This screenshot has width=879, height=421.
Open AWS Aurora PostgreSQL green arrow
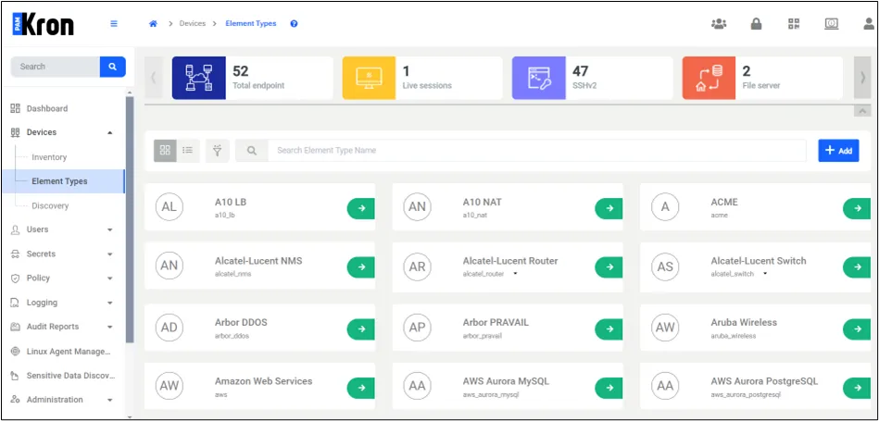pos(857,388)
